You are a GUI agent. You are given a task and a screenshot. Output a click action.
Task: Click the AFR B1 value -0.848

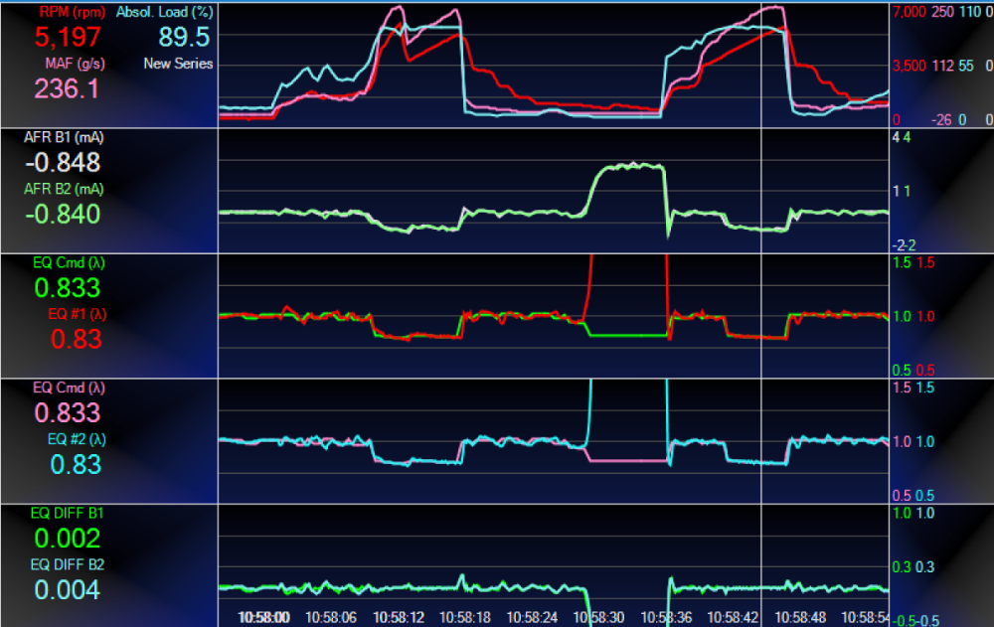[x=62, y=163]
